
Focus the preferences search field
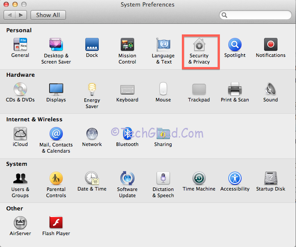click(x=255, y=15)
